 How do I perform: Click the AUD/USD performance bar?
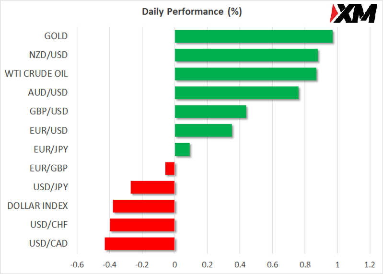237,93
